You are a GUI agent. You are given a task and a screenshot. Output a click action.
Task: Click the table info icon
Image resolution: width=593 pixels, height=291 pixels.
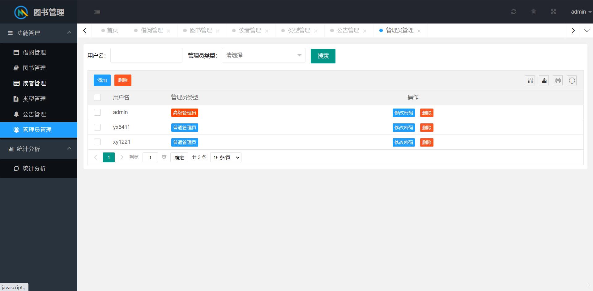pos(572,80)
